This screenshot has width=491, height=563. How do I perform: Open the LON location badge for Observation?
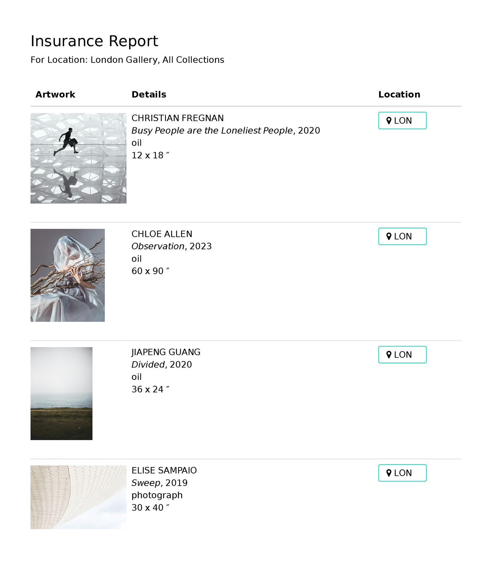402,236
